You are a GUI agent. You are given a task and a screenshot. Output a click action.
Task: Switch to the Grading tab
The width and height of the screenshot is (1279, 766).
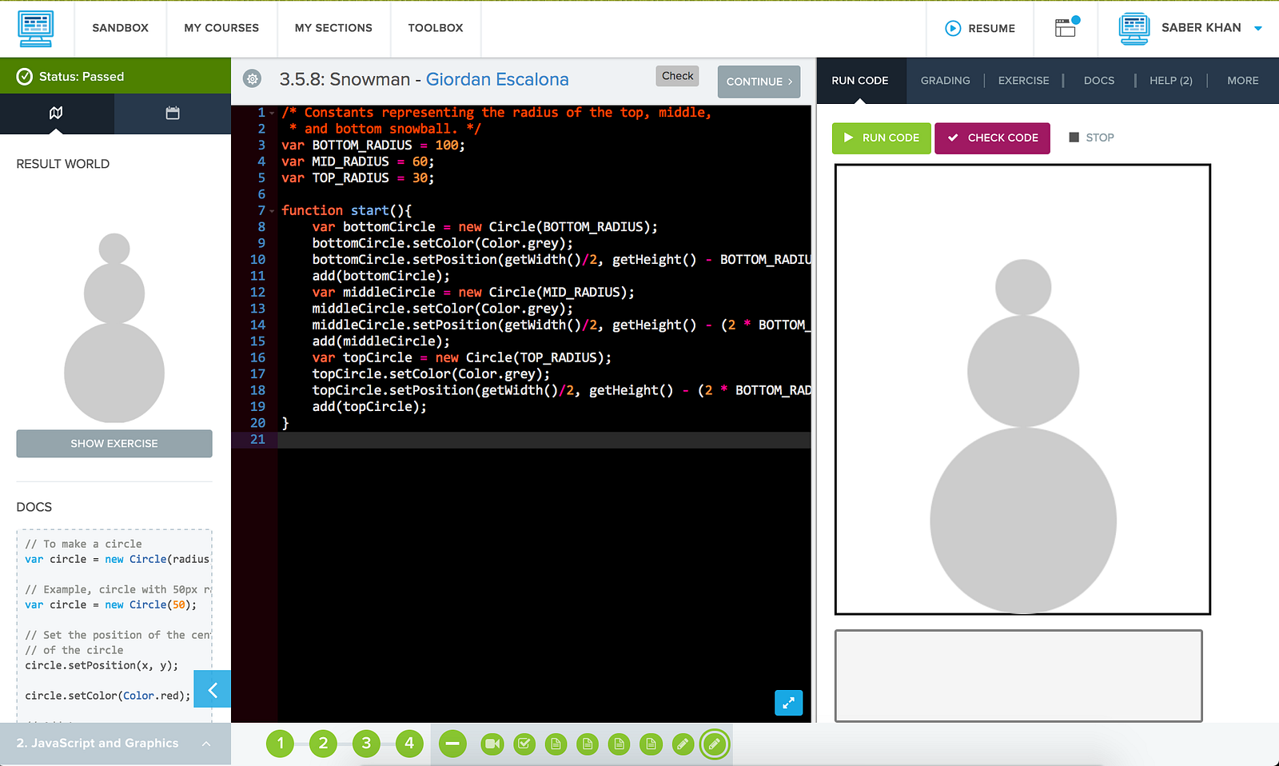945,81
